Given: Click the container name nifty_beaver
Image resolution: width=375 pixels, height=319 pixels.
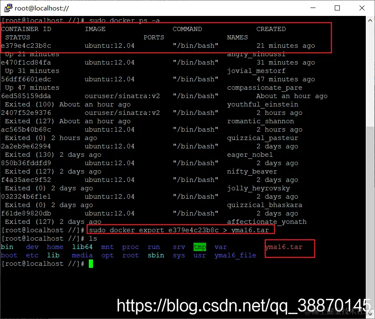Looking at the screenshot, I should tap(252, 171).
